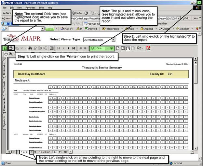
Task: Click the Maps toolbar button
Action: (130, 29)
